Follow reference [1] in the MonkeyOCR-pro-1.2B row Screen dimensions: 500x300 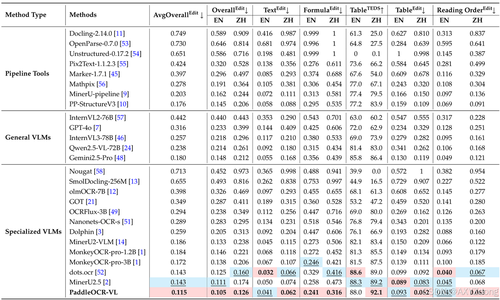point(142,252)
